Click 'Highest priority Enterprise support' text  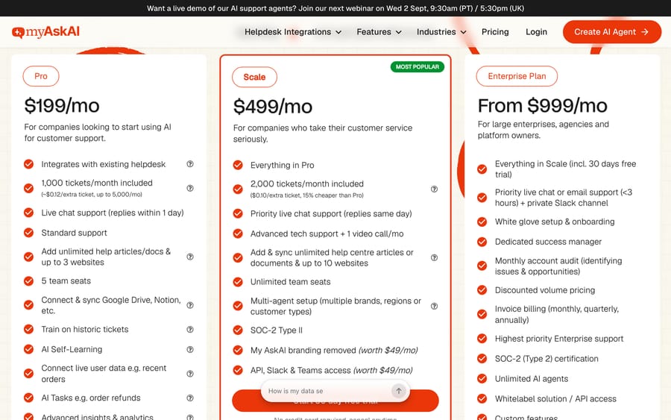559,339
